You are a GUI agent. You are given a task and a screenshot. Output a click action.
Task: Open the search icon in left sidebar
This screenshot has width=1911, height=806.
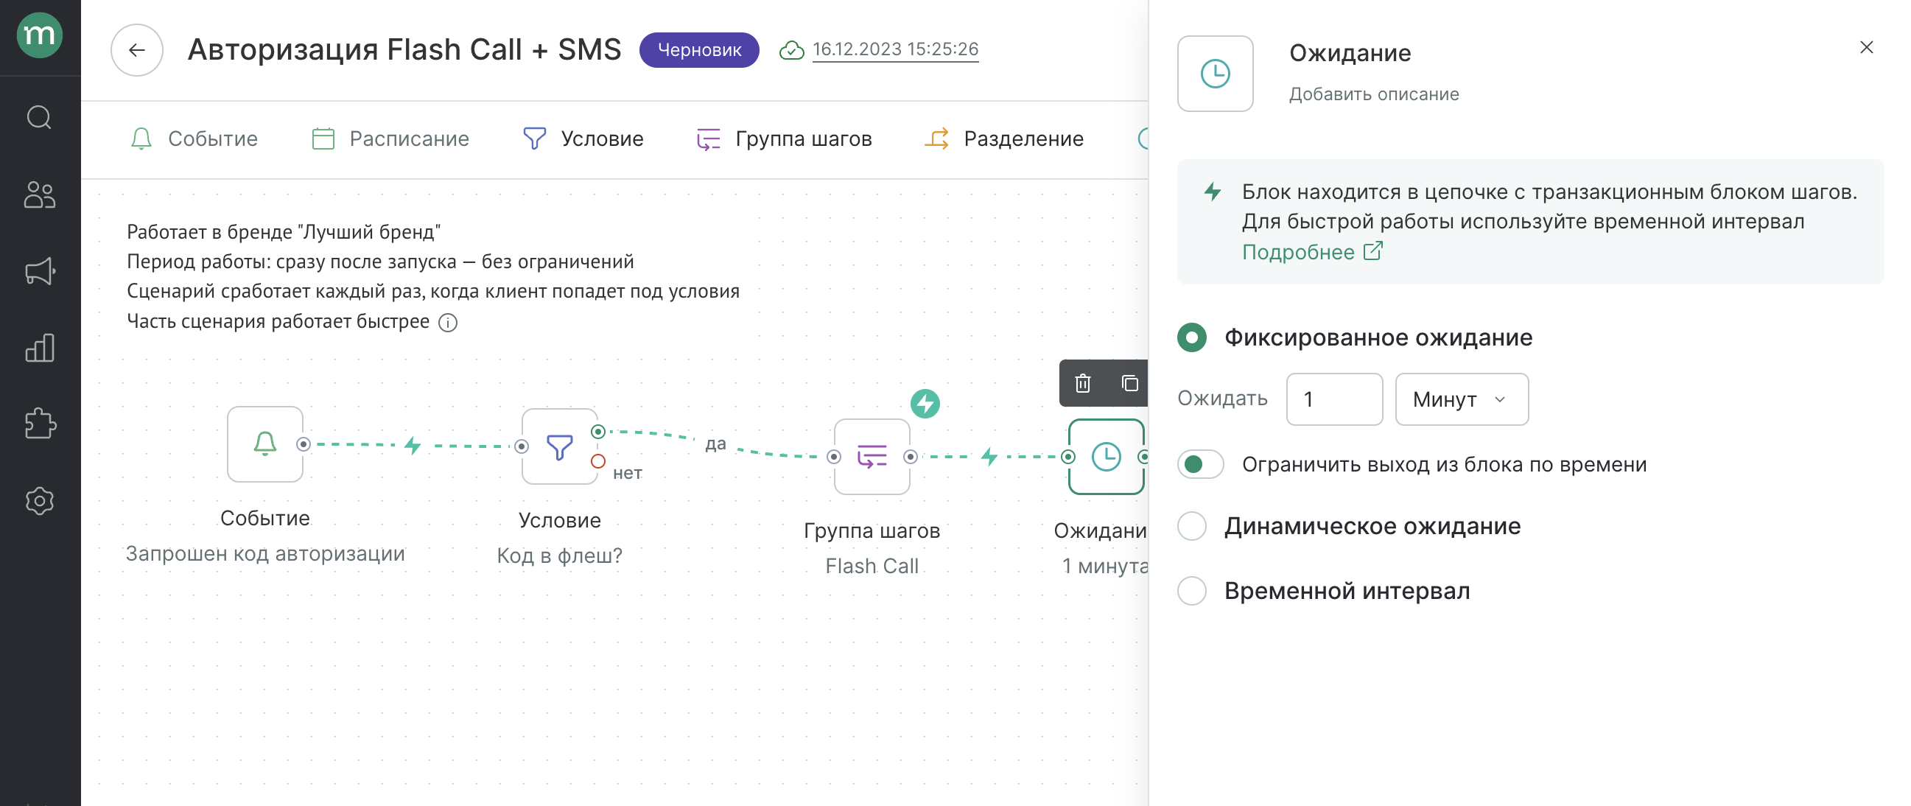(x=39, y=117)
